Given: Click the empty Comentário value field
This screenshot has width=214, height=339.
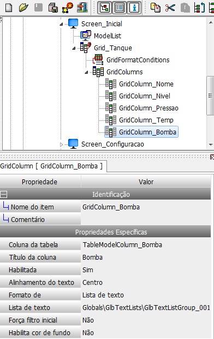Looking at the screenshot, I should 146,220.
